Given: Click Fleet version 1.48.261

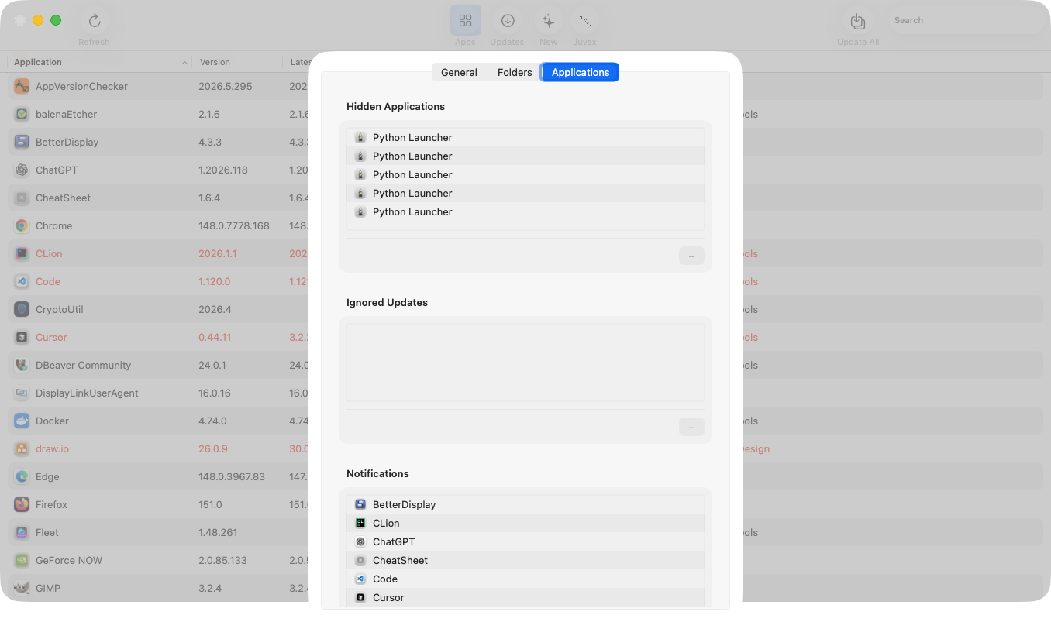Looking at the screenshot, I should (x=218, y=532).
